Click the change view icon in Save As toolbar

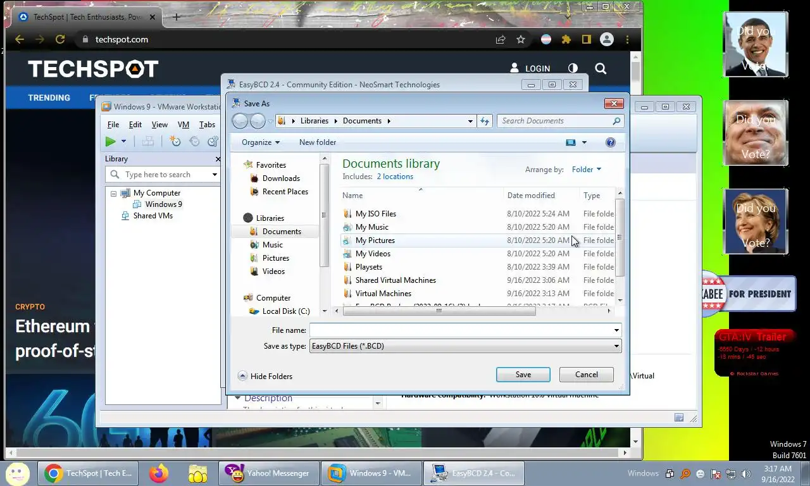click(571, 142)
